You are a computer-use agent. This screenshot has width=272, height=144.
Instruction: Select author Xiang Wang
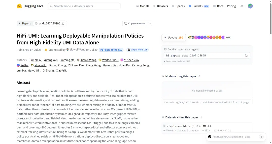pyautogui.click(x=93, y=65)
